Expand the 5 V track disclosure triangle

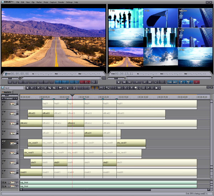click(2, 134)
